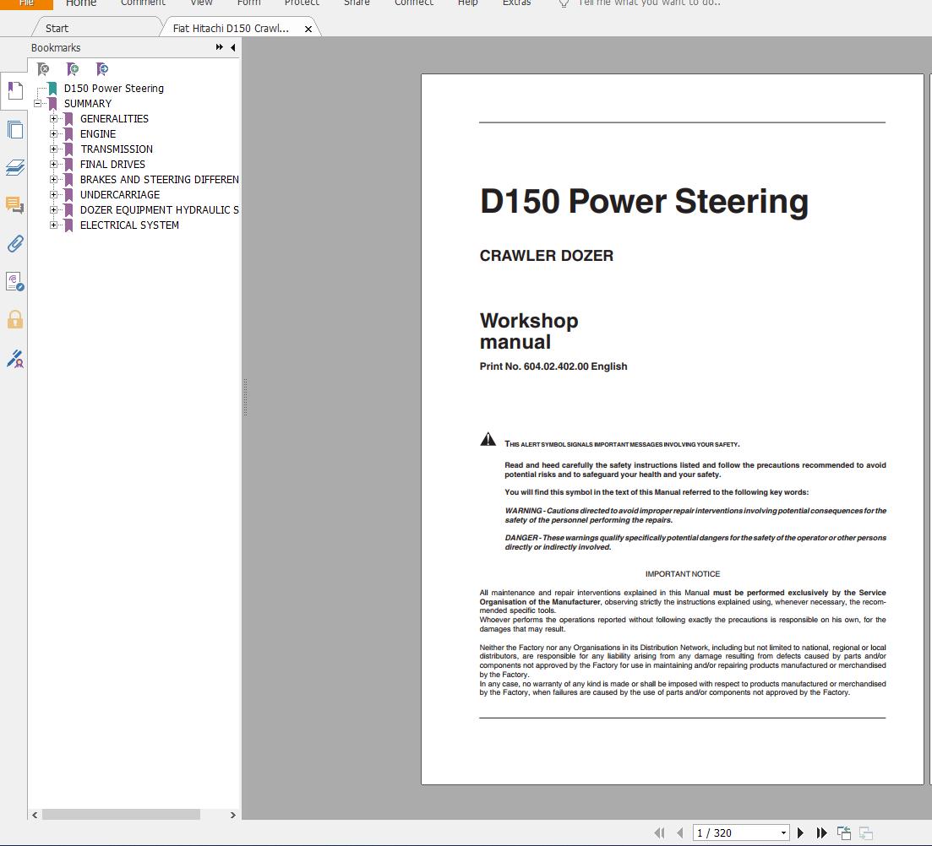The image size is (932, 846).
Task: Open the Comments sidebar panel
Action: (x=15, y=205)
